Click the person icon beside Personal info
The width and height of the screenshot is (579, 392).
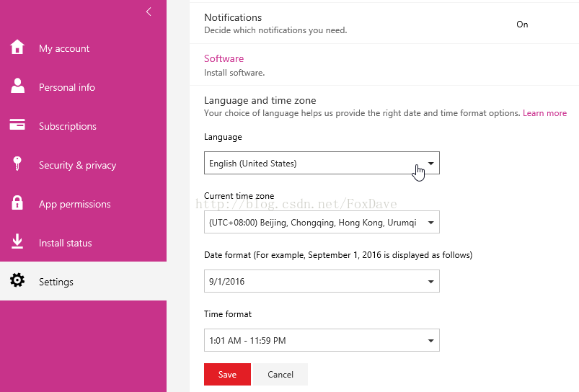tap(17, 86)
